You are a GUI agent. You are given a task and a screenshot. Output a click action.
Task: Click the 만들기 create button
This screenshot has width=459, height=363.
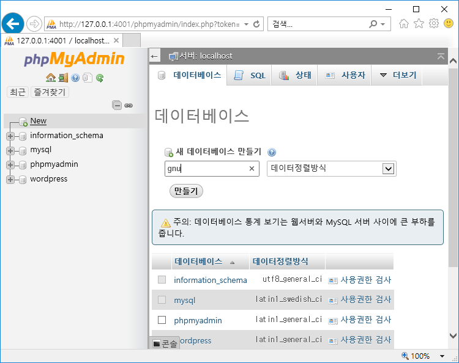[x=186, y=191]
